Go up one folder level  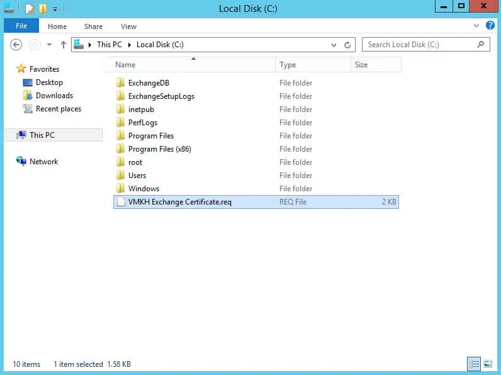pyautogui.click(x=64, y=45)
